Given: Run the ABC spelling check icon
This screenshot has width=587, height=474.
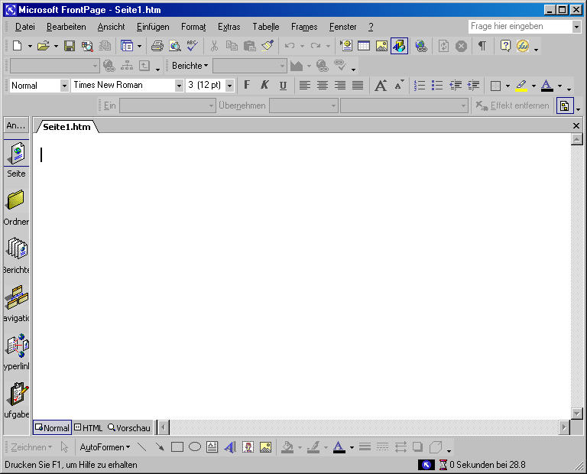Looking at the screenshot, I should (x=193, y=46).
